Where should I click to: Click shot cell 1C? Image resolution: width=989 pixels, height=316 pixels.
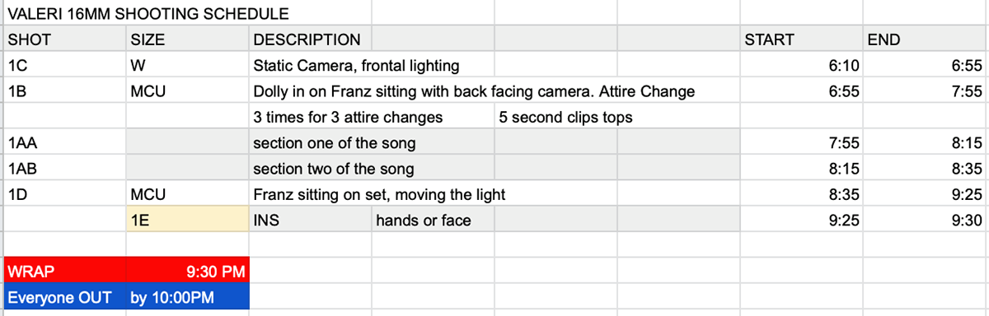[x=64, y=66]
